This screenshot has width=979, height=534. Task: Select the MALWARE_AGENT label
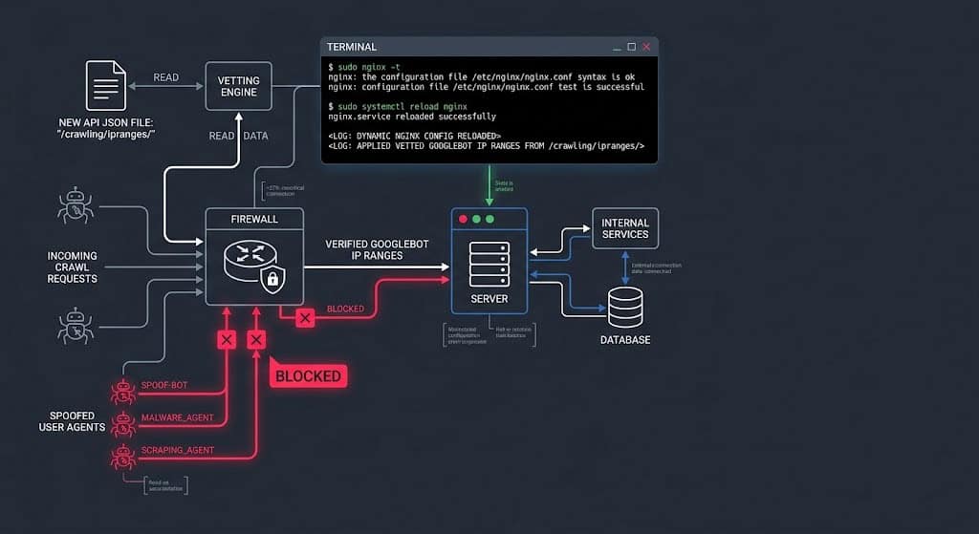177,417
